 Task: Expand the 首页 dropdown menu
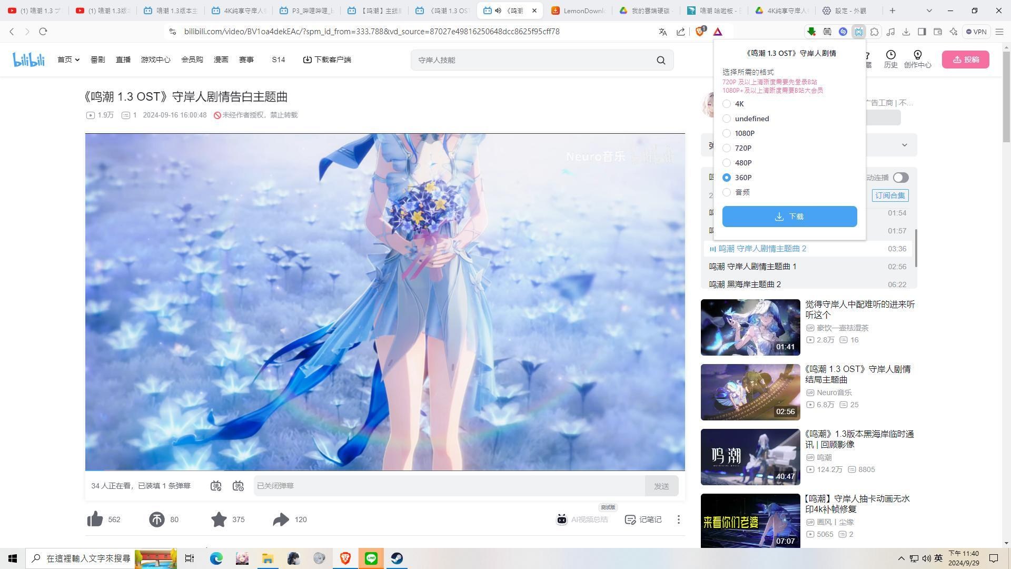coord(68,60)
